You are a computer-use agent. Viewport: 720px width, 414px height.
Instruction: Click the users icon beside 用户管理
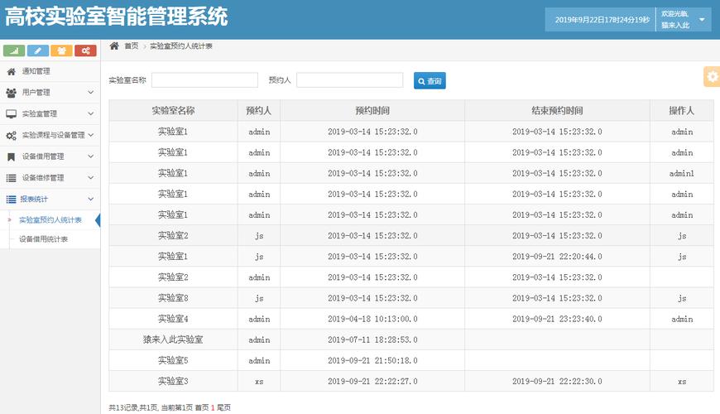point(11,93)
